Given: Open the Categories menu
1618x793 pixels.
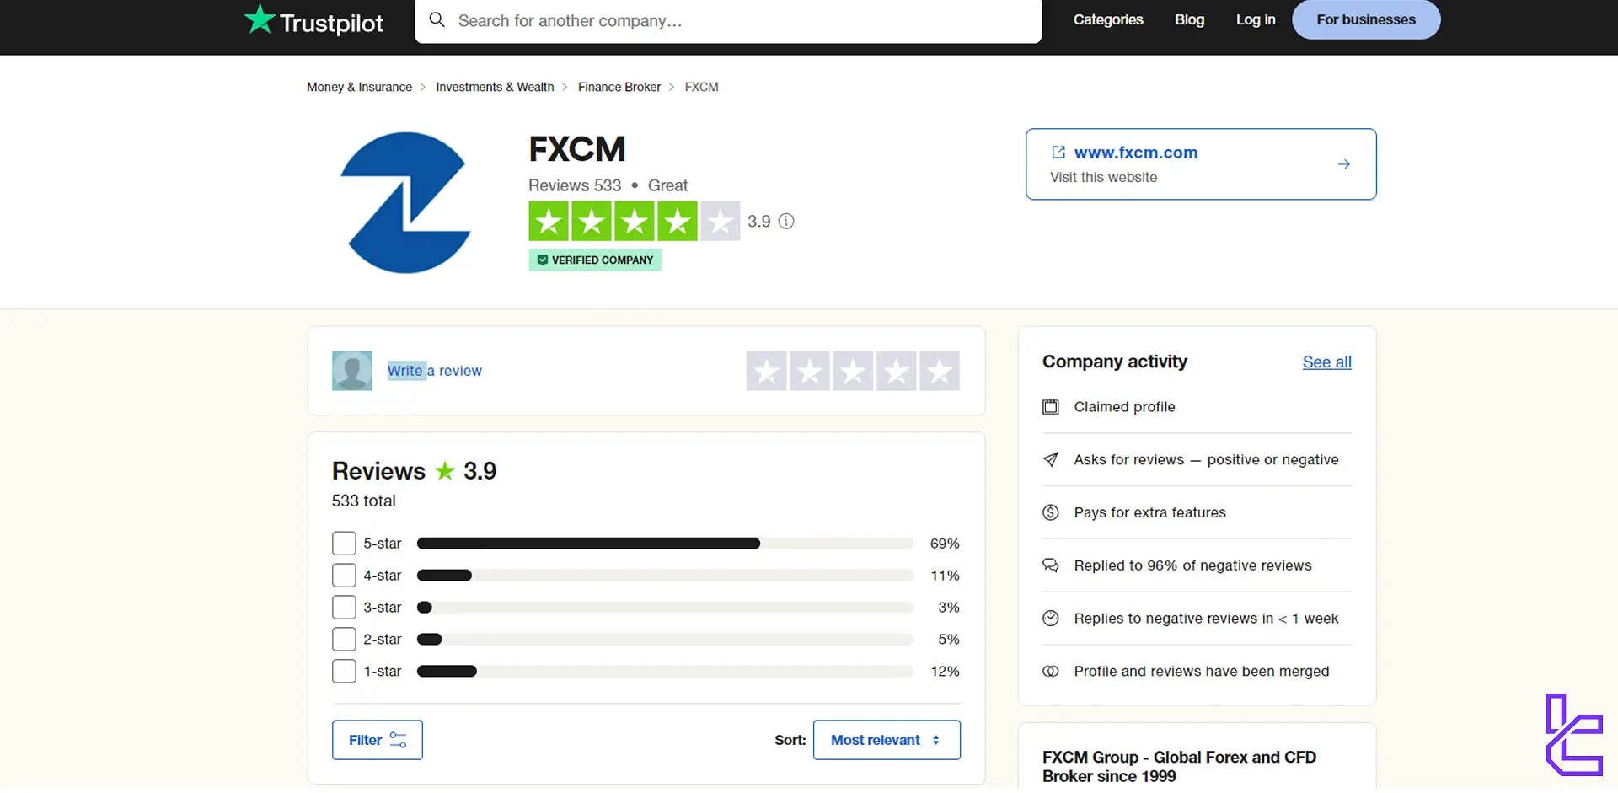Looking at the screenshot, I should (1108, 19).
